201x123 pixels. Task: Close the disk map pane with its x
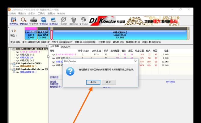tap(9, 27)
